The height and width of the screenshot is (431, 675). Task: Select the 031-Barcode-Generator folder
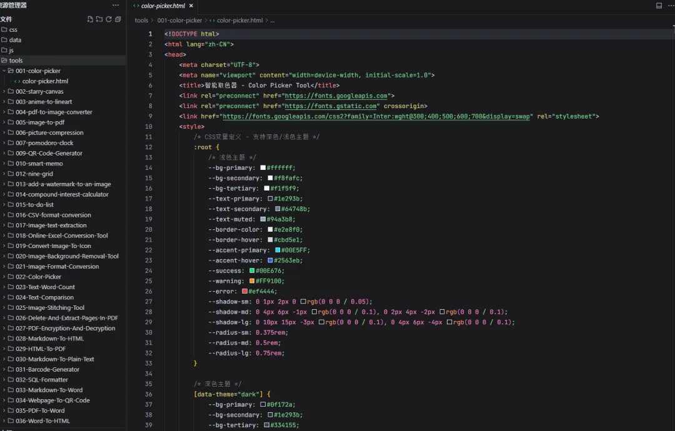pos(63,370)
